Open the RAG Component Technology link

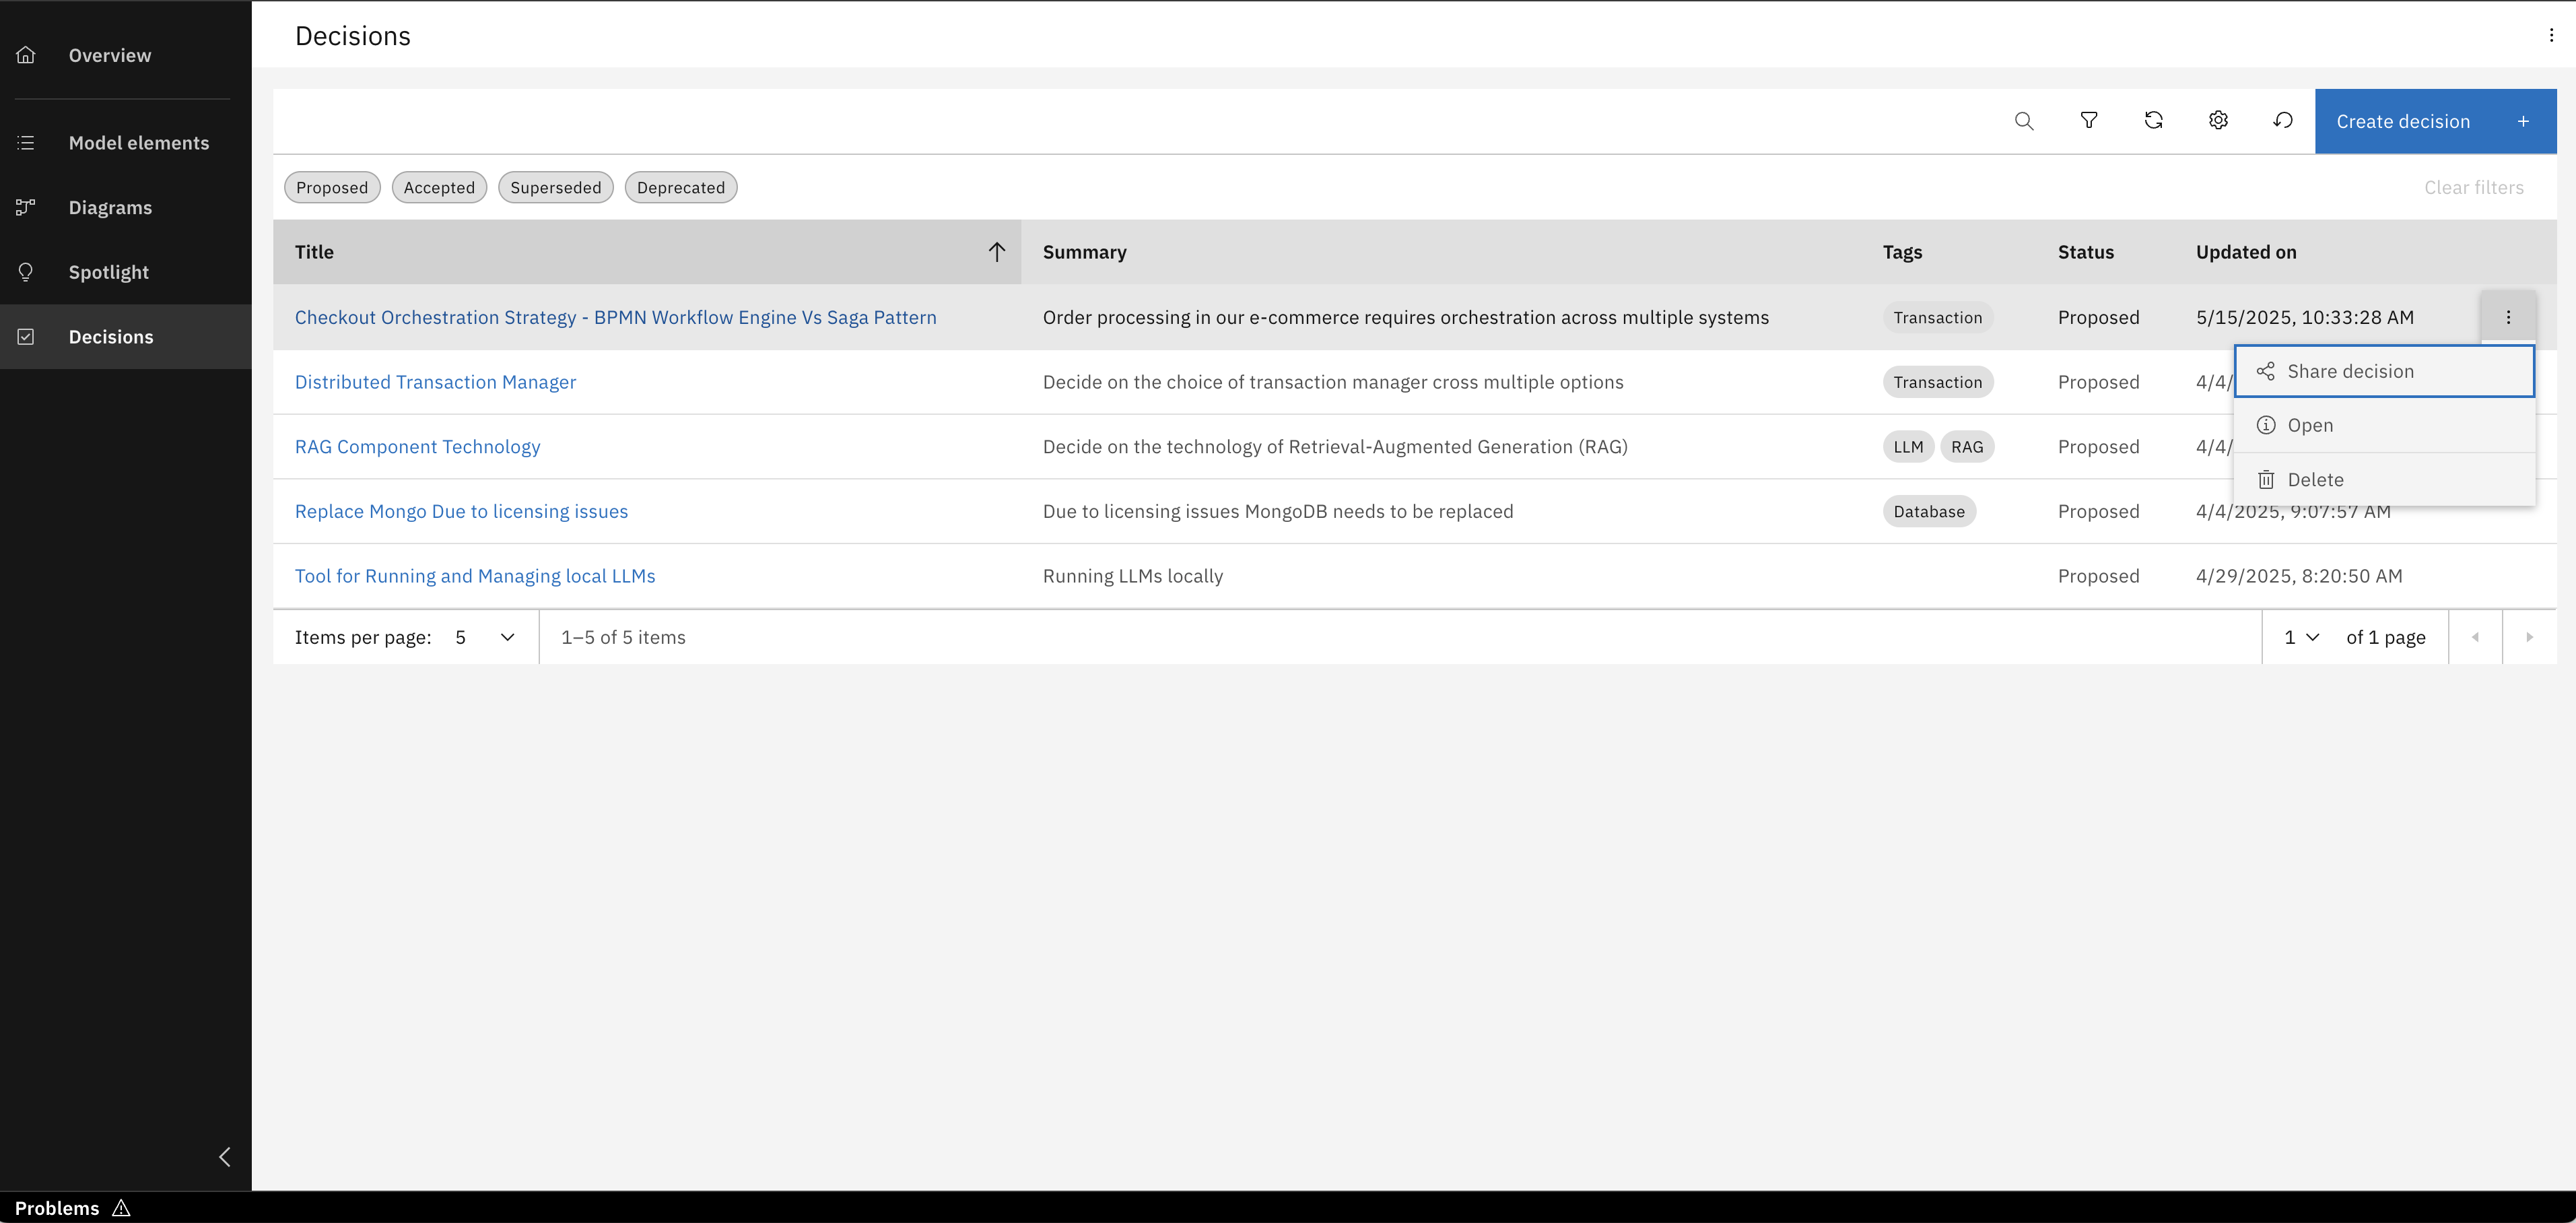pyautogui.click(x=417, y=447)
